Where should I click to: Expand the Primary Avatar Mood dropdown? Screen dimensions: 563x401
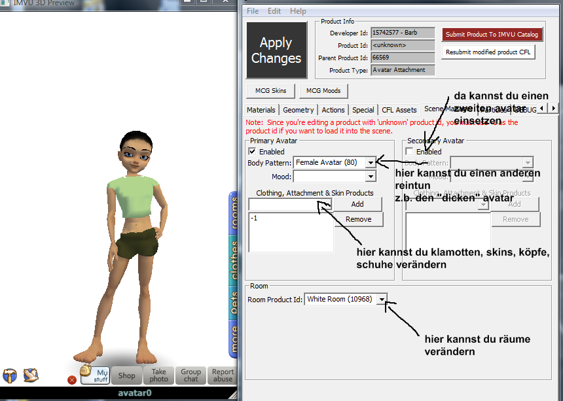371,177
